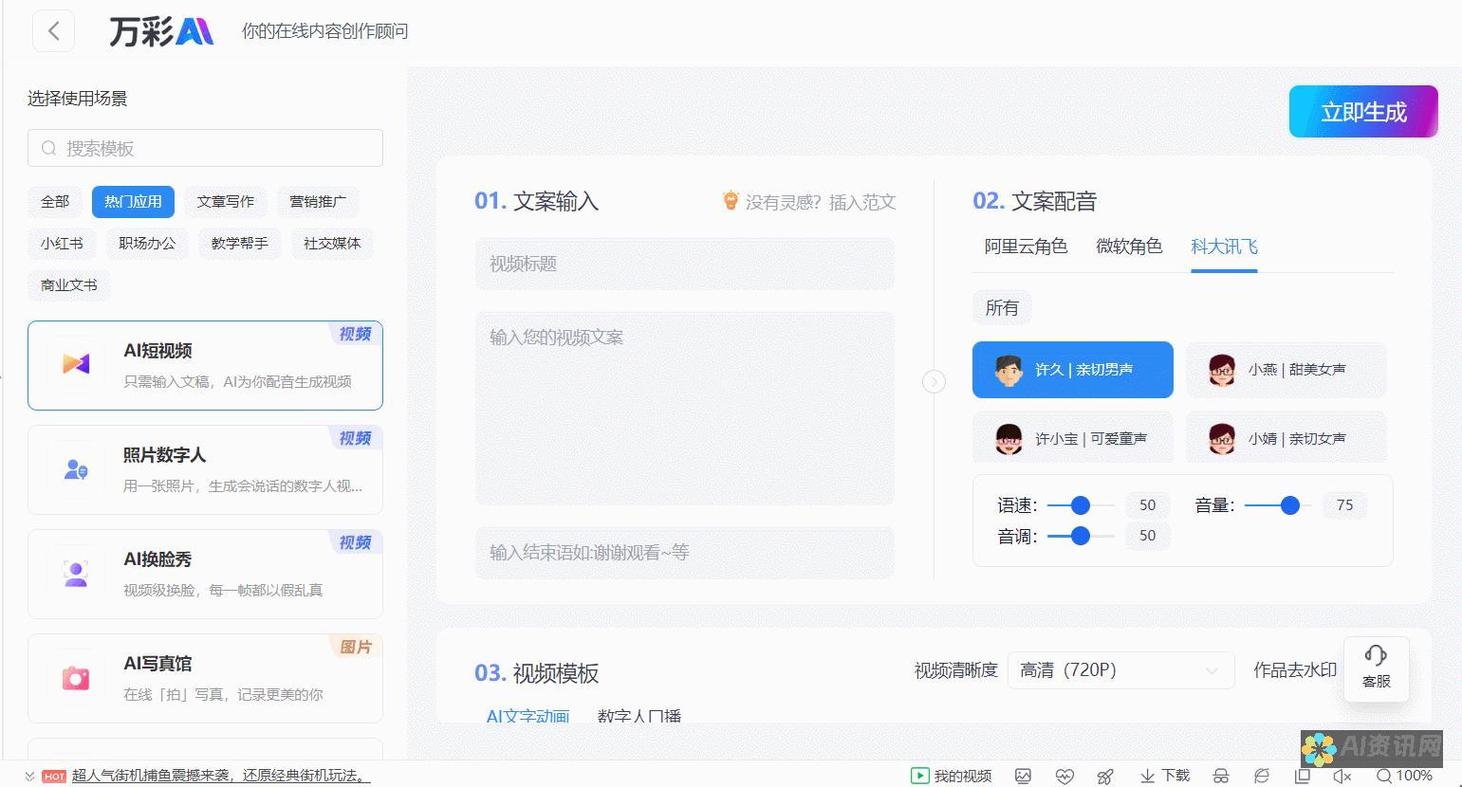Click the 音量 value box 75
This screenshot has width=1462, height=787.
[1344, 505]
